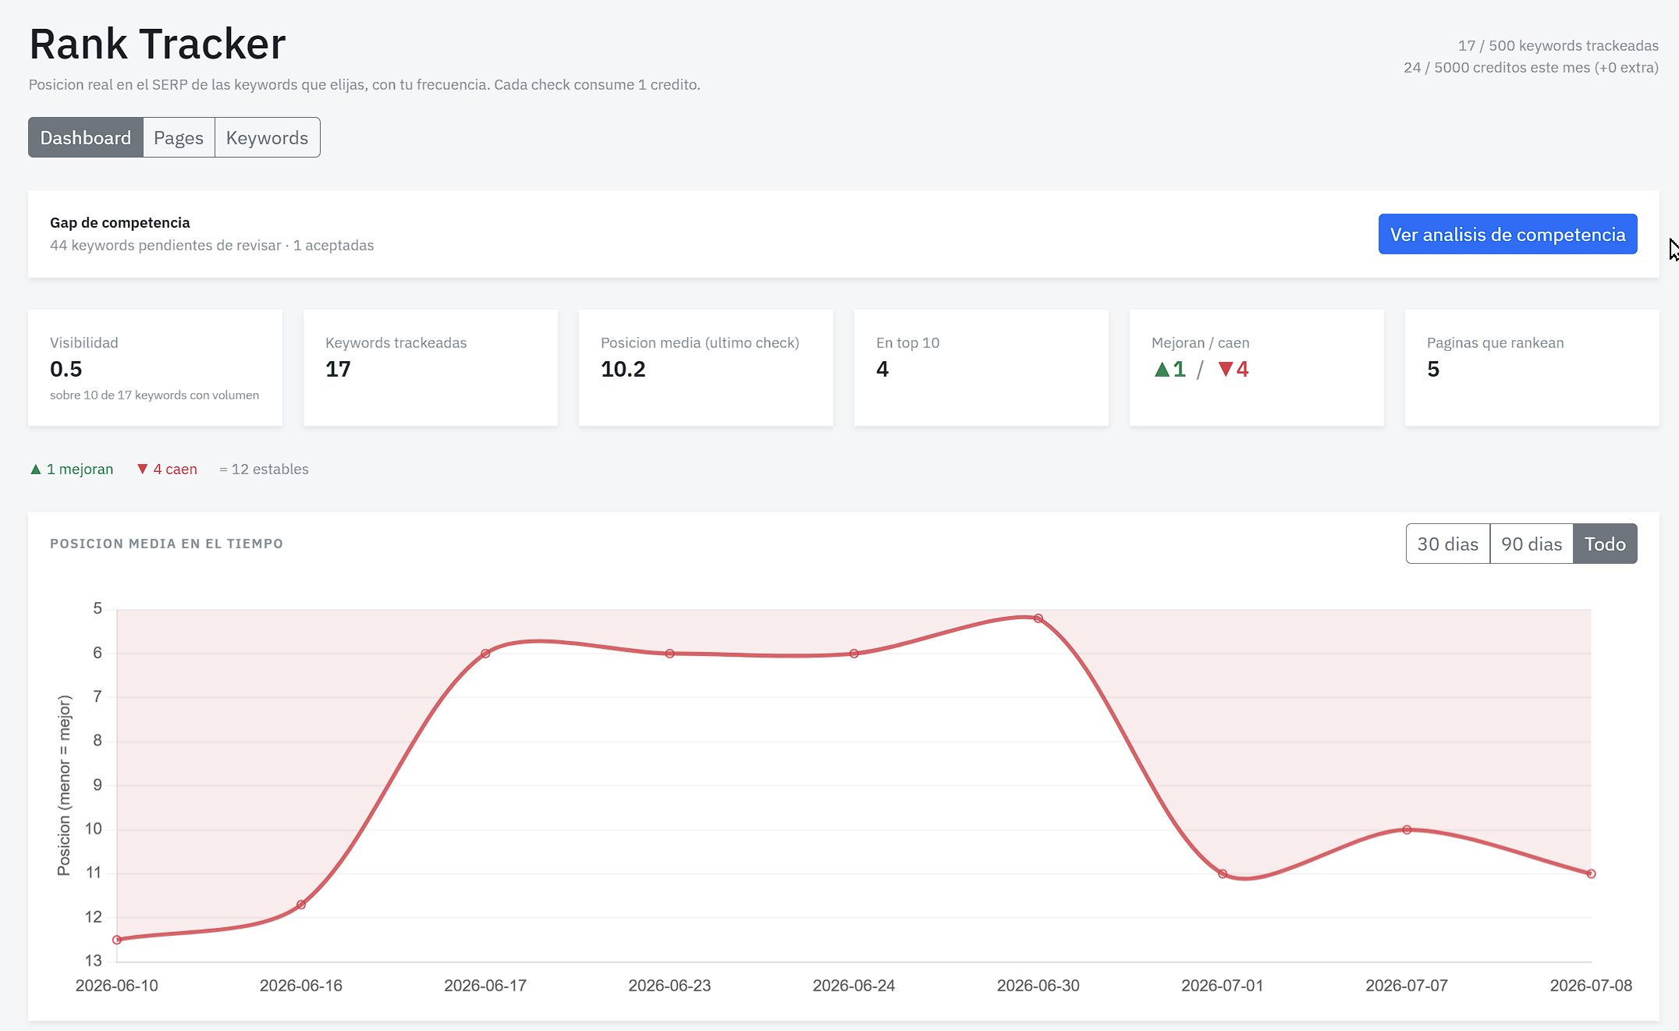Click '44 keywords pendientes de revisar' text

tap(165, 246)
